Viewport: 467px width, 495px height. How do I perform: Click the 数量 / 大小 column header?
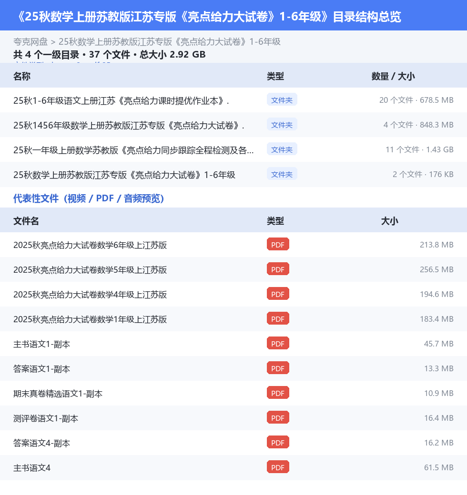click(393, 77)
